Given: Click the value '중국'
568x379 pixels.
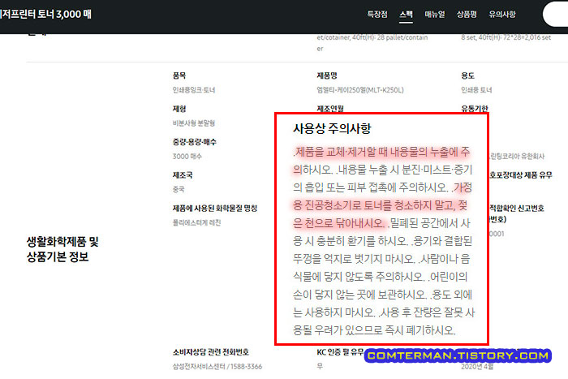Looking at the screenshot, I should point(179,189).
